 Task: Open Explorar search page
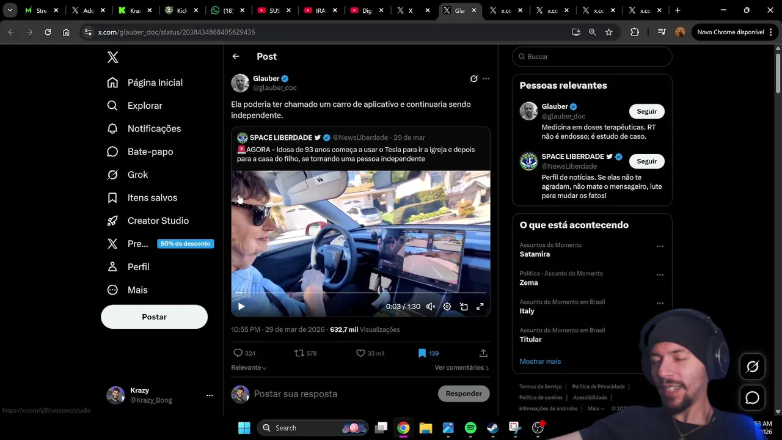pyautogui.click(x=134, y=106)
